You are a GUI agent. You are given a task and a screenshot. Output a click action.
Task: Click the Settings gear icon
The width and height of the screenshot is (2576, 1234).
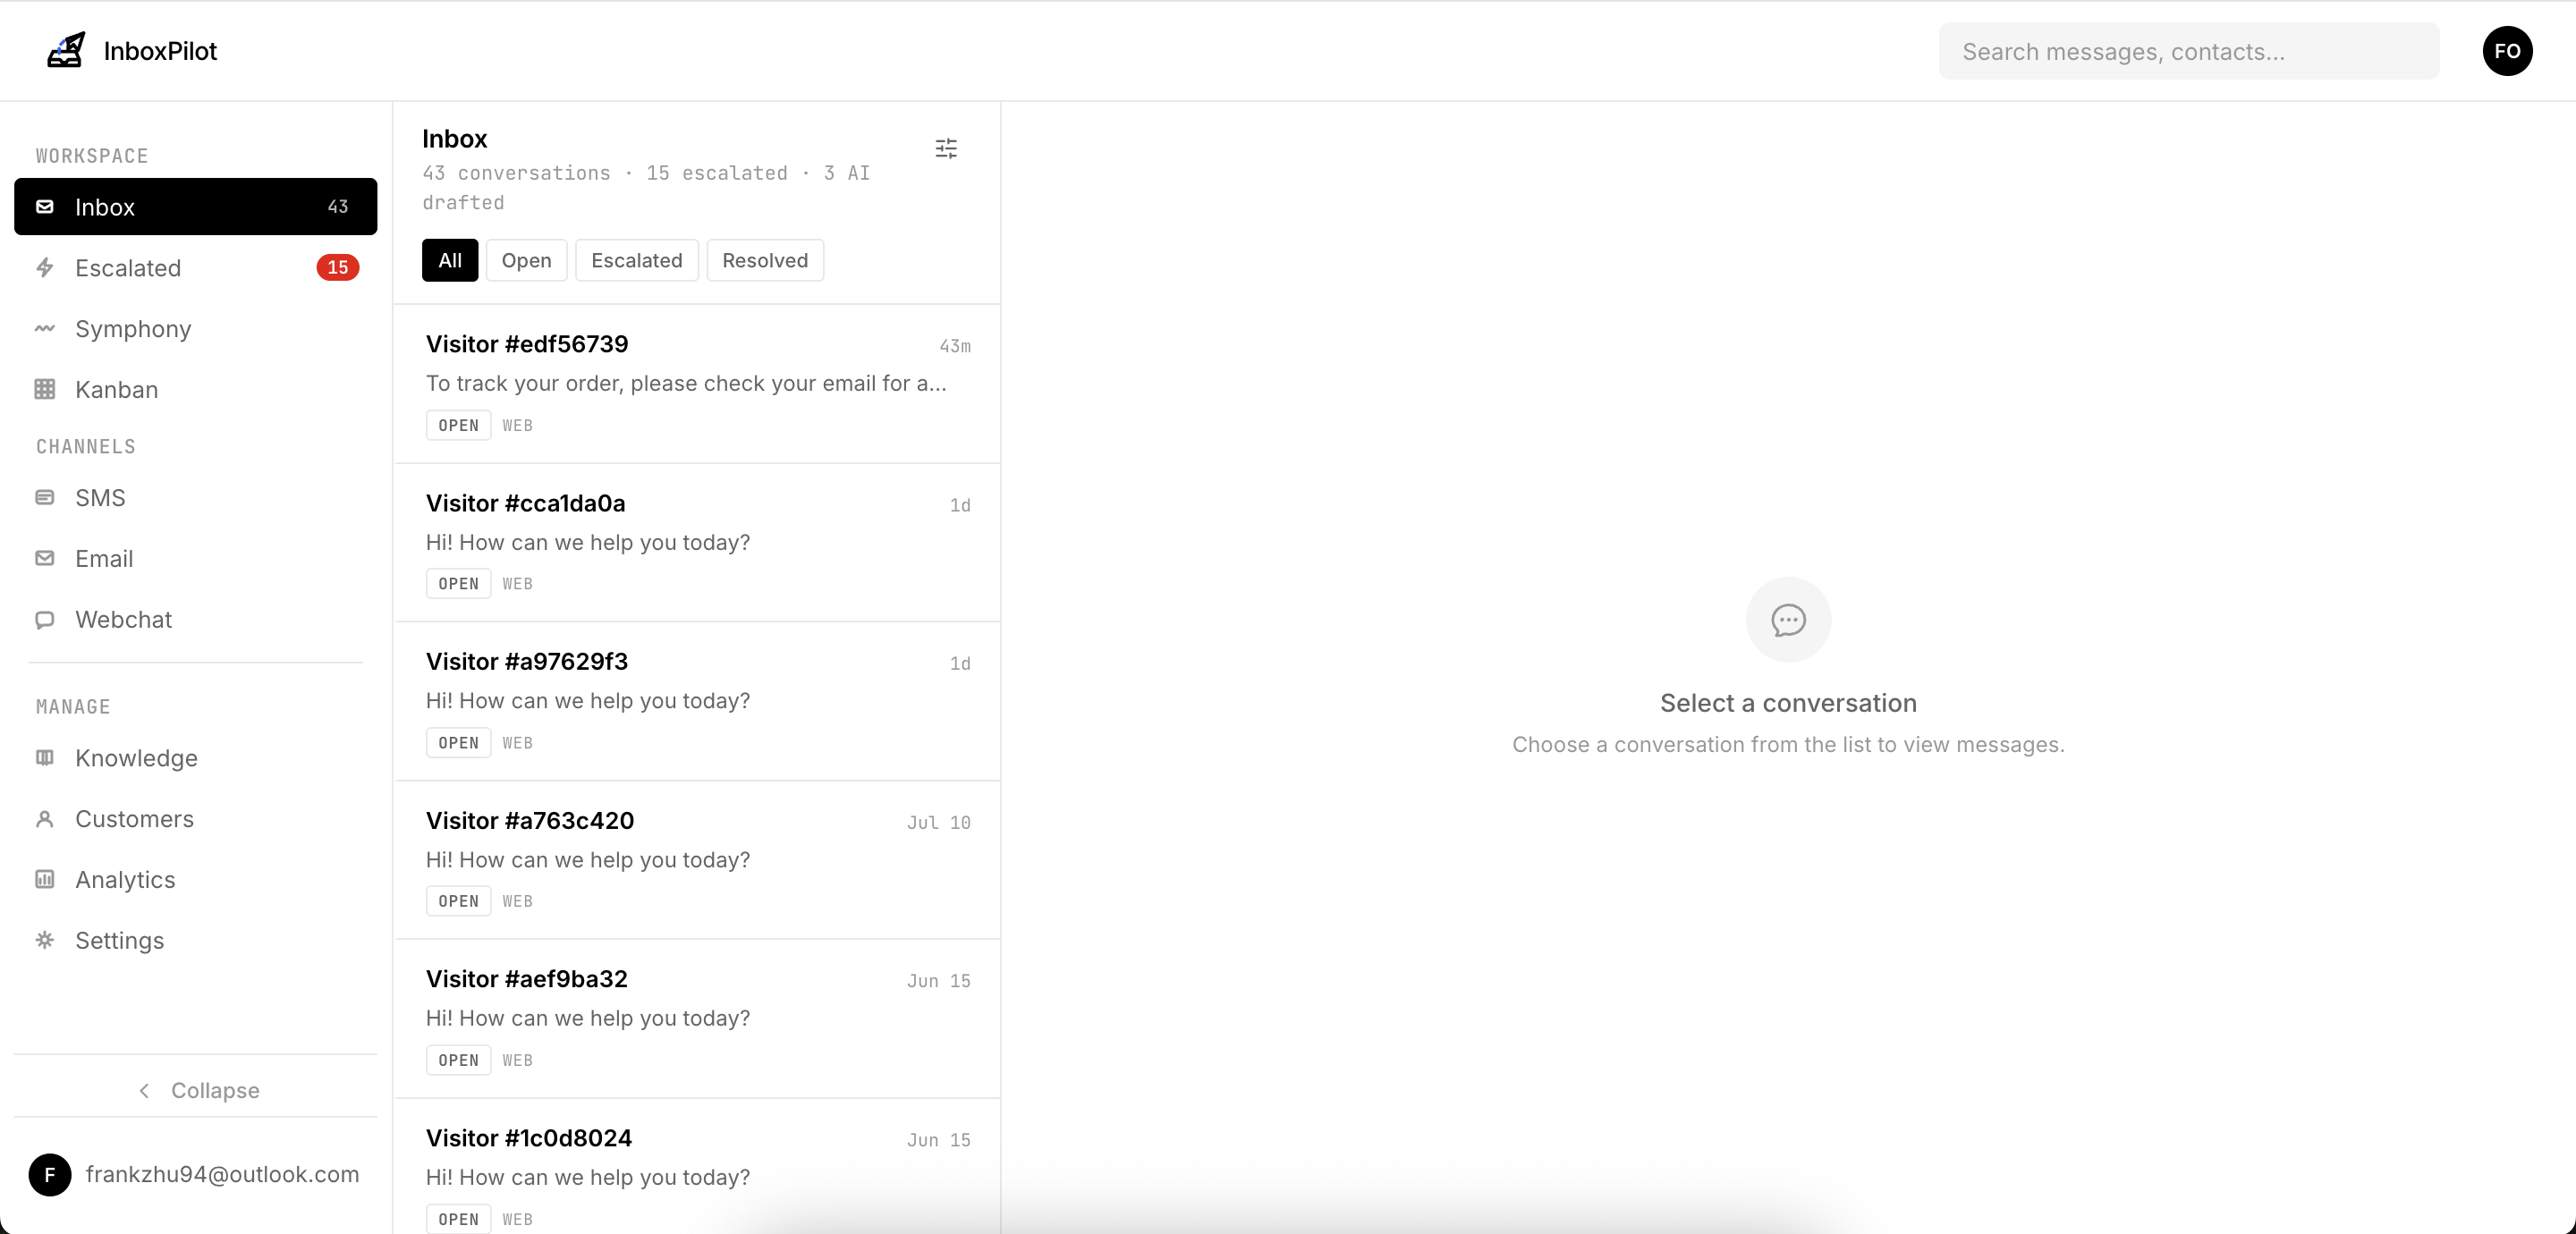(45, 941)
